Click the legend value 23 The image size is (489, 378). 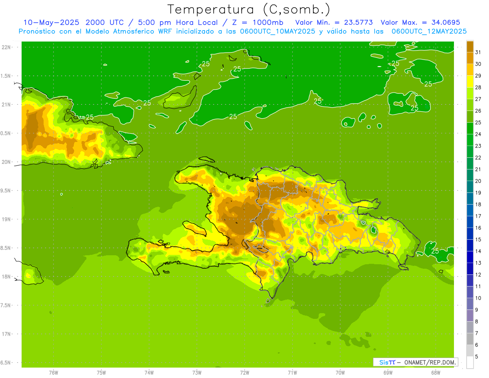point(478,146)
